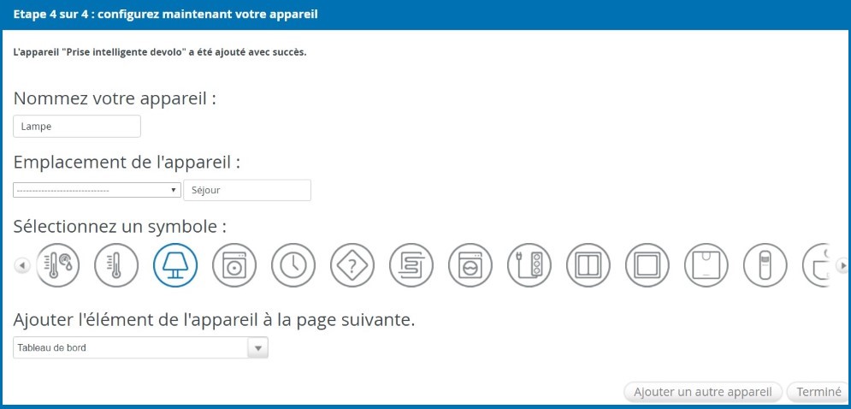Open the device location dropdown list

(x=98, y=190)
